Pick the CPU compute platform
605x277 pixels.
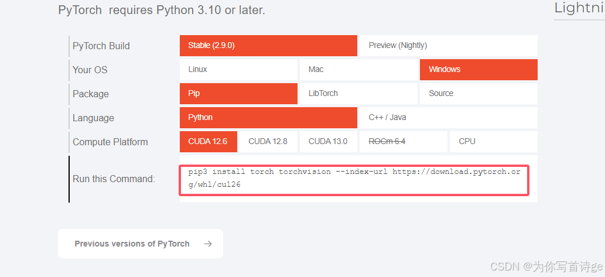(494, 142)
